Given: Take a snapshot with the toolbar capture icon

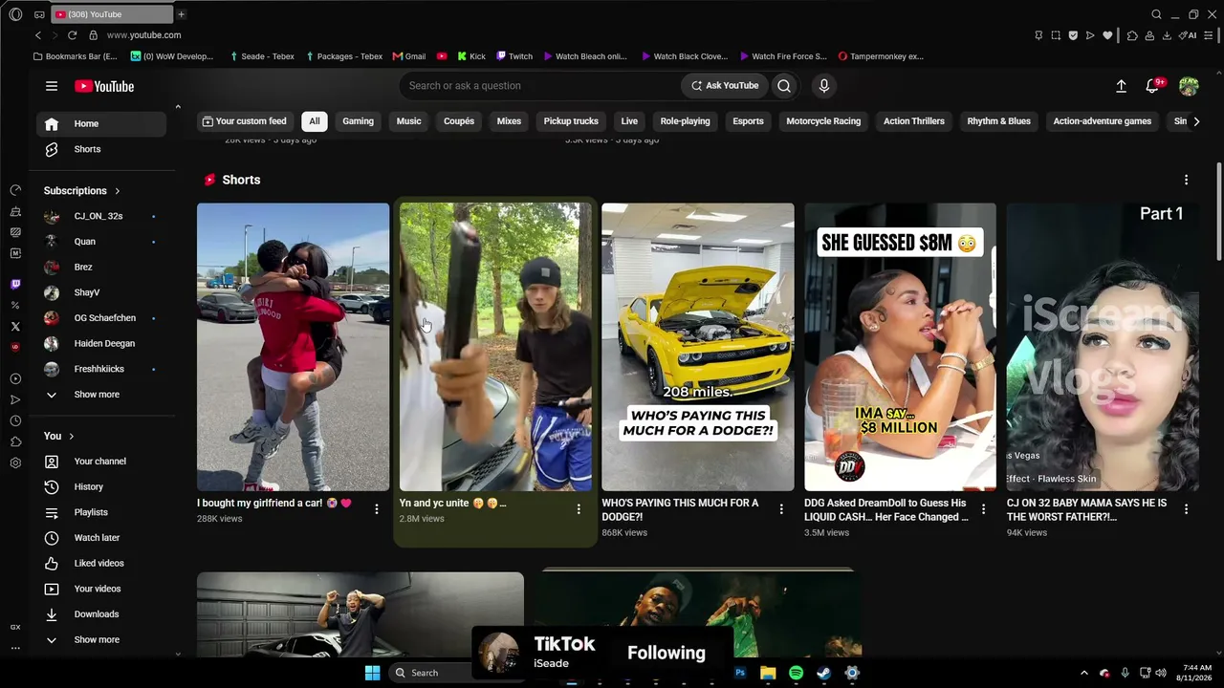Looking at the screenshot, I should coord(1056,35).
